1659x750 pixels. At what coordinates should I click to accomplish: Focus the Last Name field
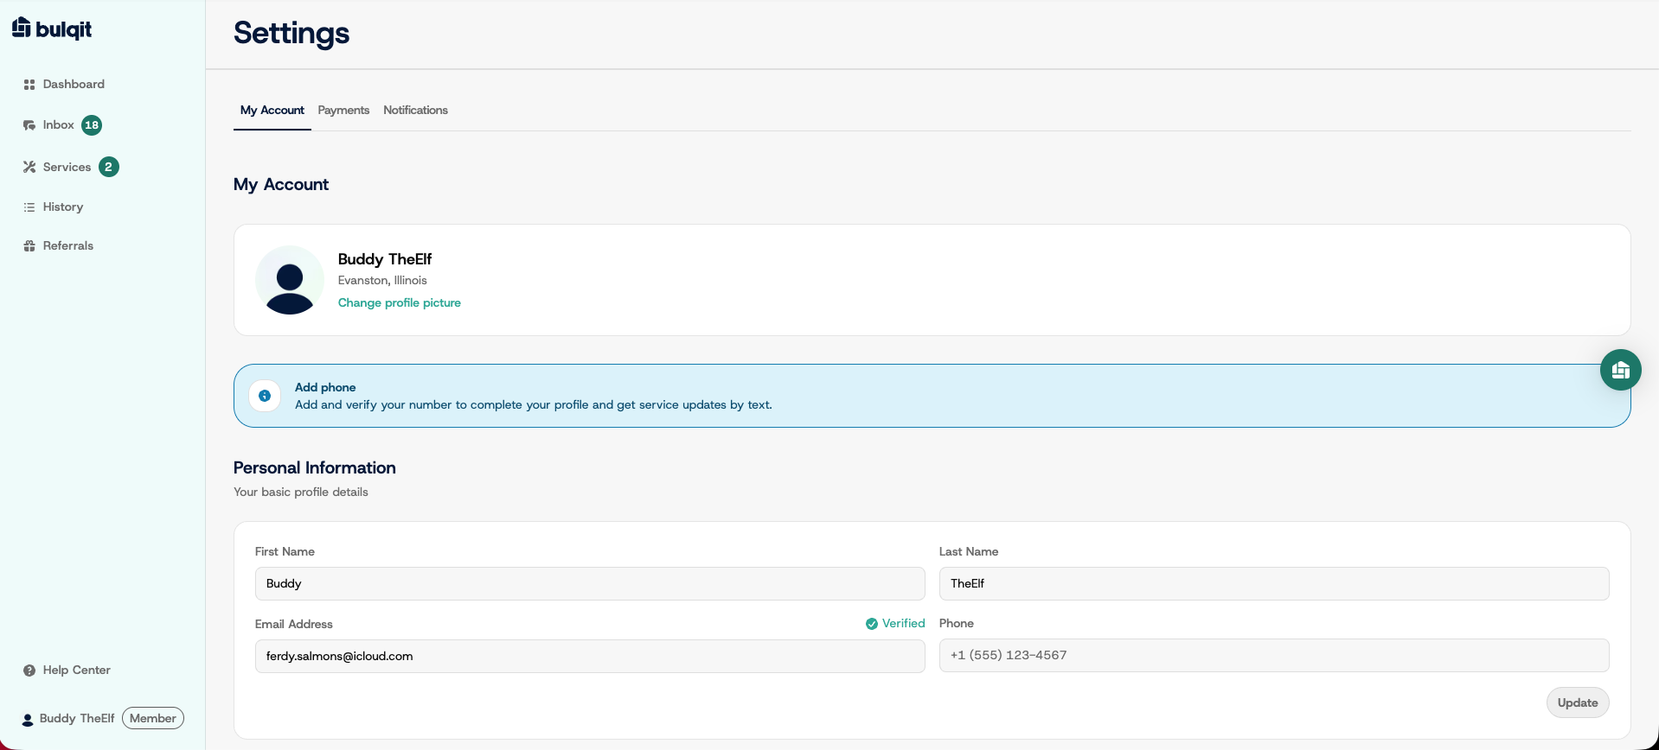point(1273,583)
